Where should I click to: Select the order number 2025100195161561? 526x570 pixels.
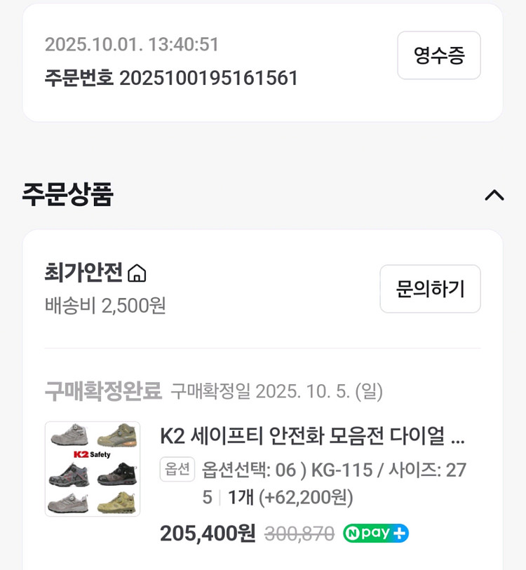point(209,78)
